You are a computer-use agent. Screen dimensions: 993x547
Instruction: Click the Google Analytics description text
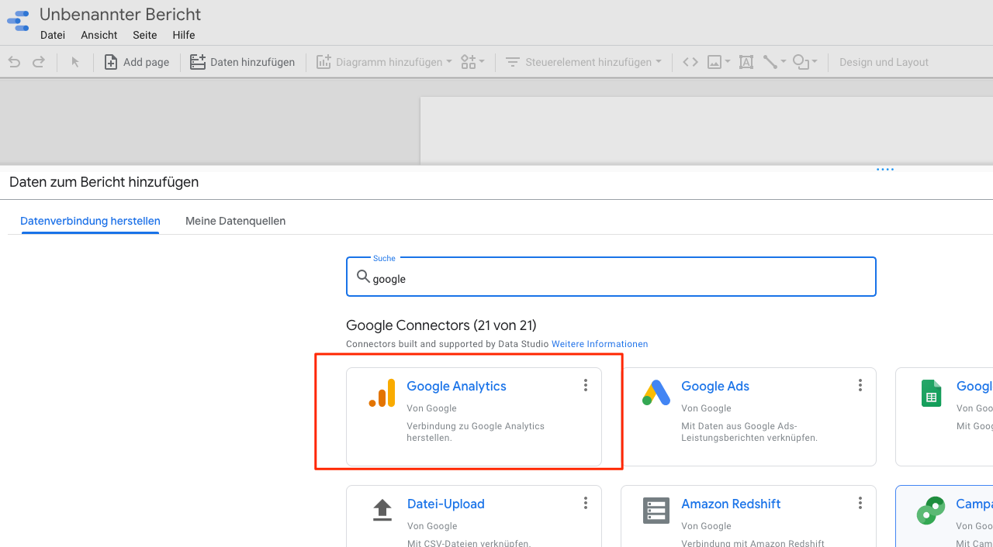(476, 432)
